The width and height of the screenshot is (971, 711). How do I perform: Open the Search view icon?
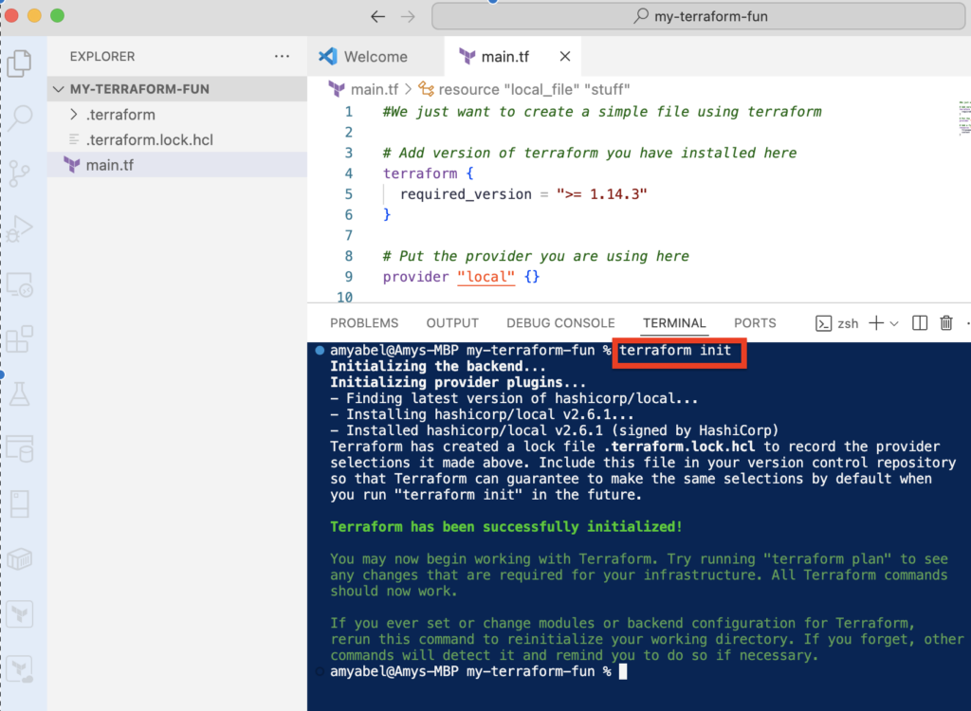20,118
